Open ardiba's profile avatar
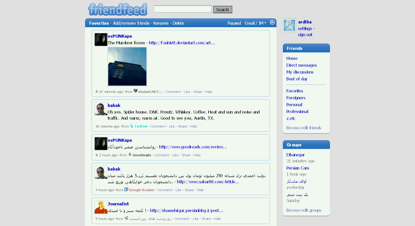This screenshot has height=226, width=415. [x=289, y=25]
